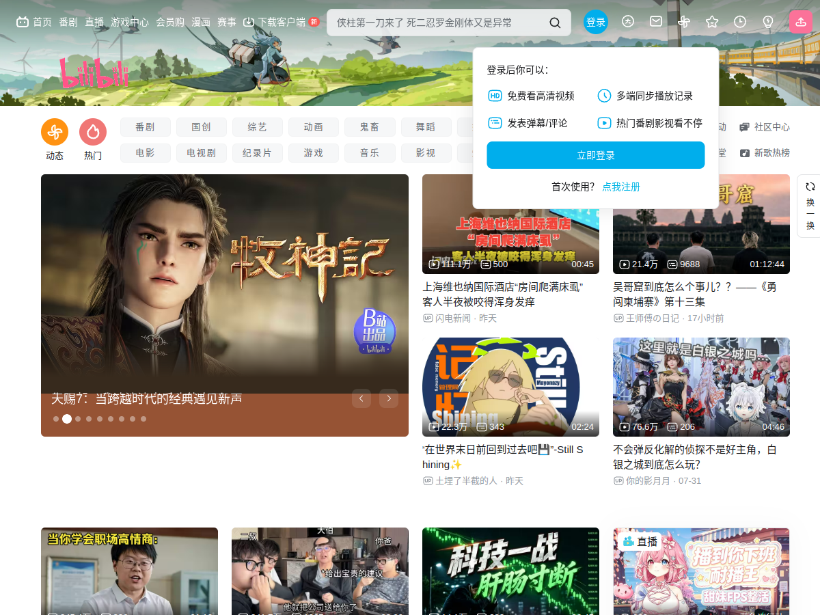Open 赛事 in top navigation
Image resolution: width=820 pixels, height=615 pixels.
click(x=227, y=22)
